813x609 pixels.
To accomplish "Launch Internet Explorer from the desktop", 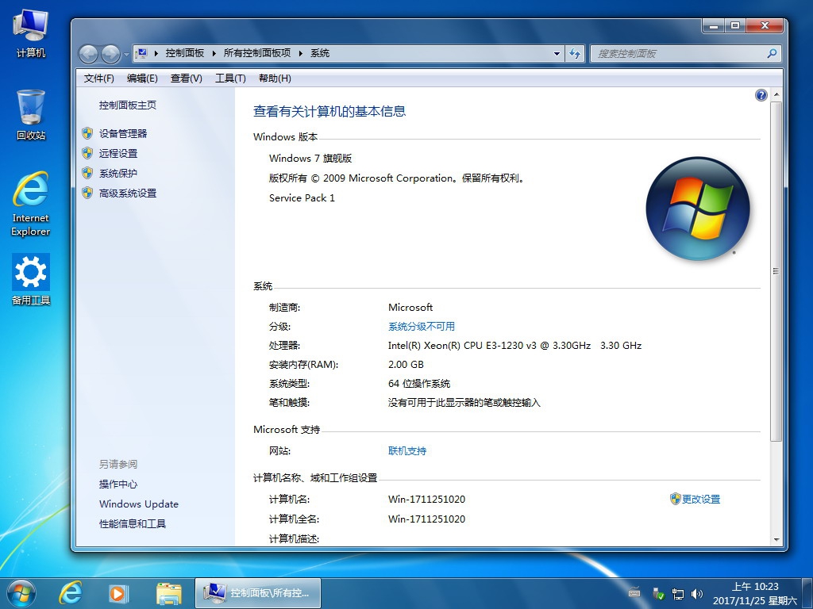I will click(x=31, y=204).
